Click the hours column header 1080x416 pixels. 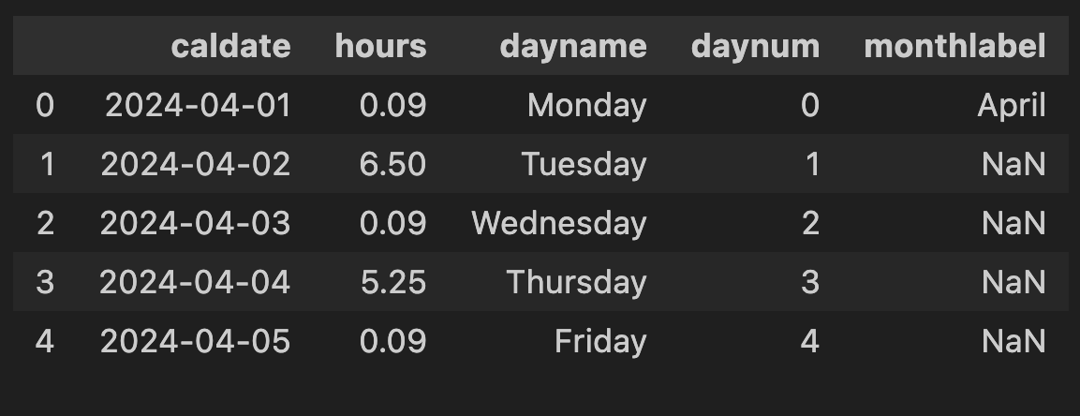381,46
